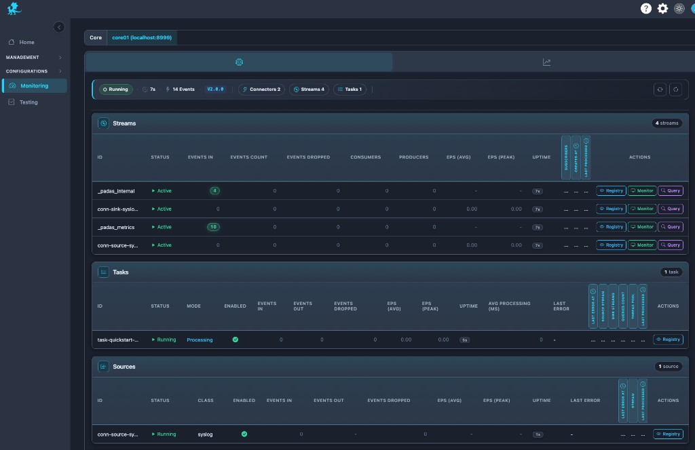This screenshot has width=695, height=450.
Task: Click the Tasks panel header icon
Action: tap(103, 272)
